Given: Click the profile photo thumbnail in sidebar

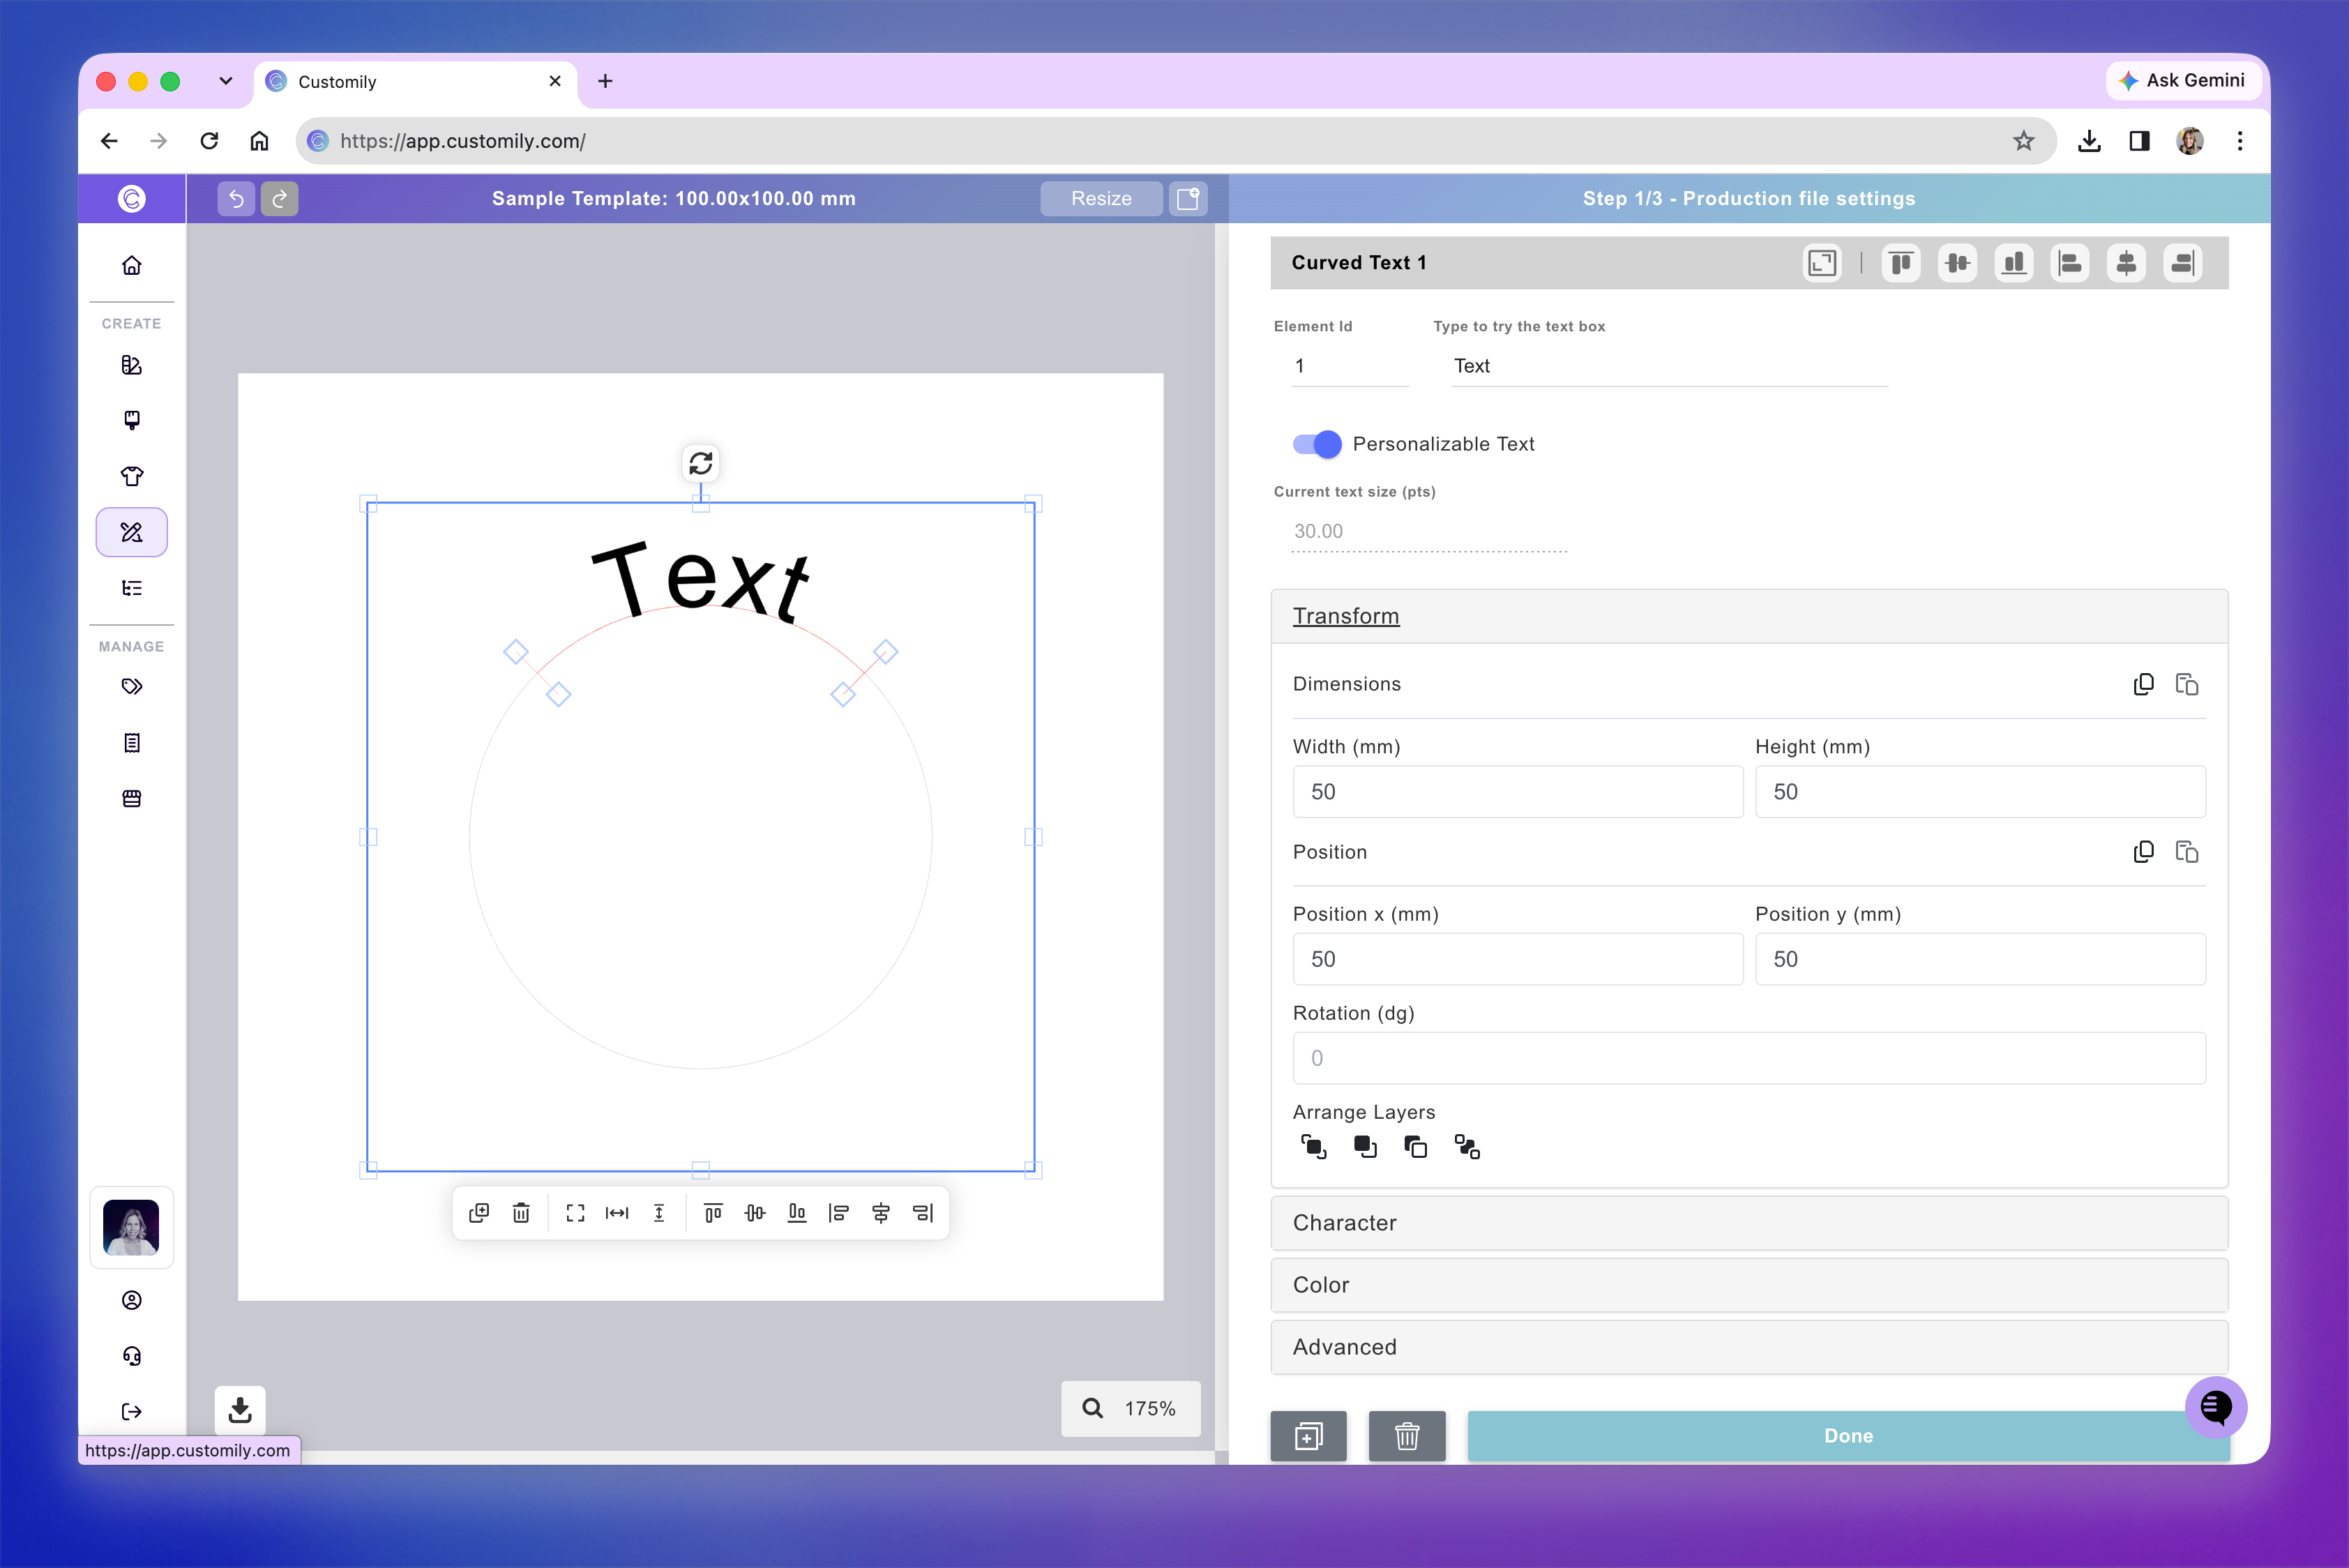Looking at the screenshot, I should (x=132, y=1227).
